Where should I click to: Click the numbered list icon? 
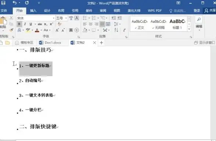point(94,18)
